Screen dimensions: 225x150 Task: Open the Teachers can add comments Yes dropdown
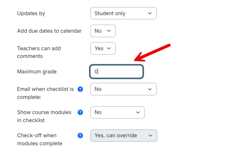(x=103, y=48)
